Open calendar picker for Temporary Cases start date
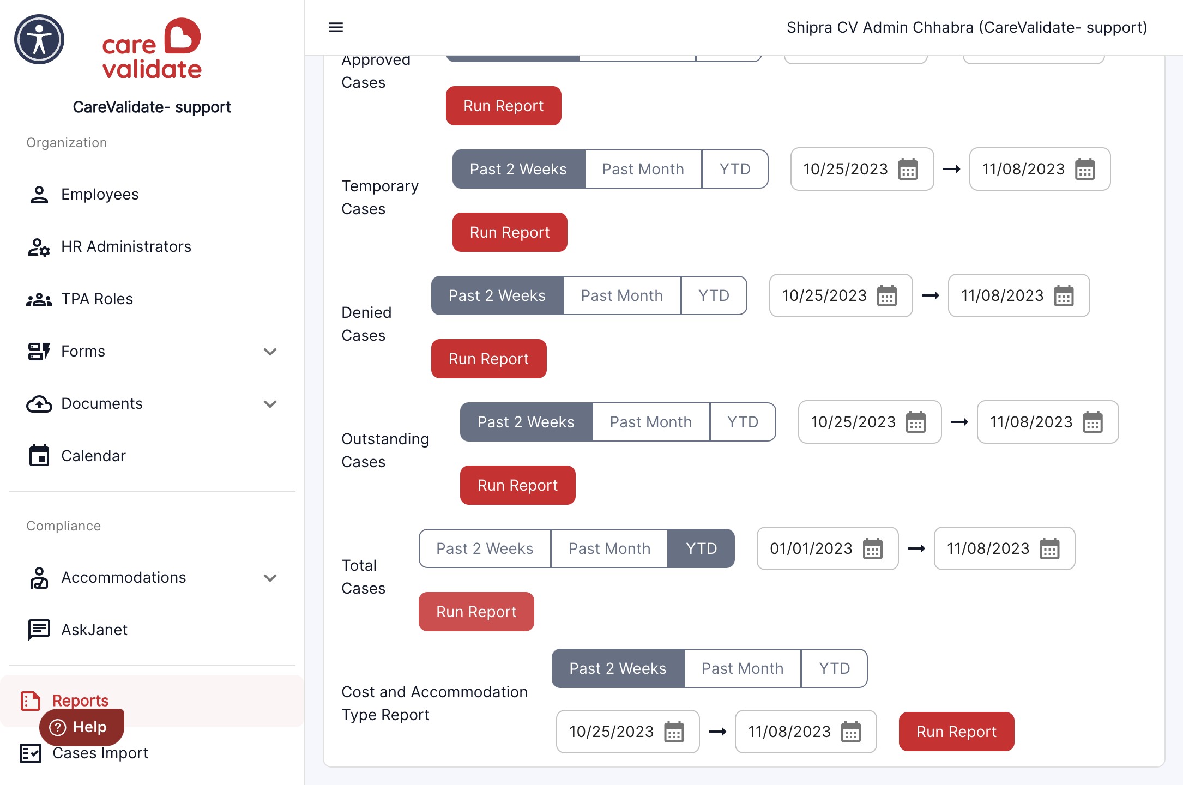 point(908,169)
